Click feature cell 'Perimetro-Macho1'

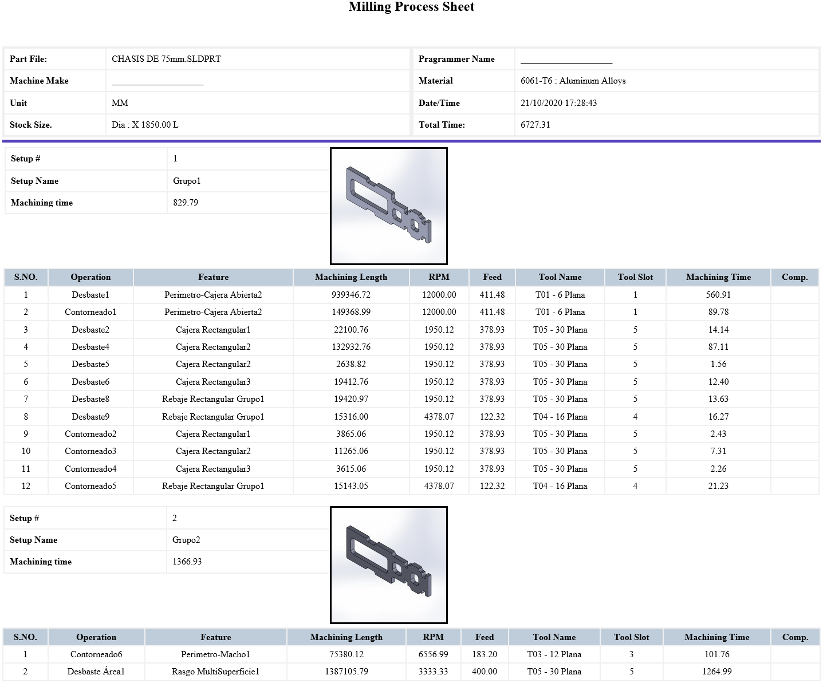(215, 654)
